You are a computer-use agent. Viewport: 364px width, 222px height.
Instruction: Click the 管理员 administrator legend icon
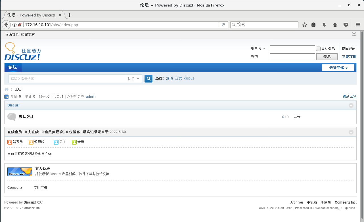coord(10,142)
